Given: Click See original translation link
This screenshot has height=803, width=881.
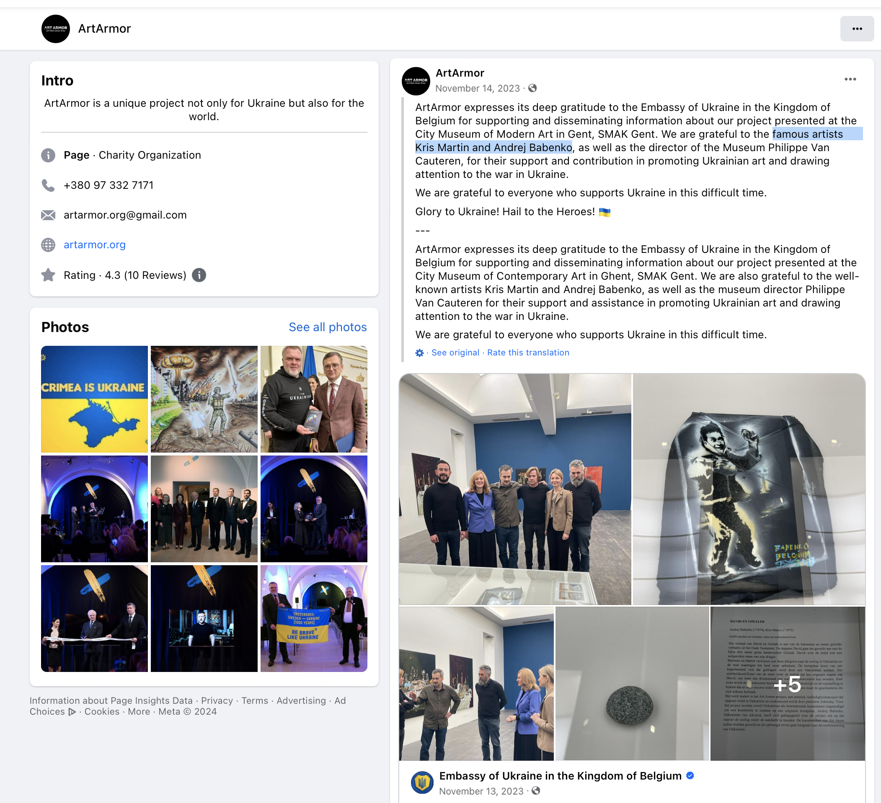Looking at the screenshot, I should (455, 353).
